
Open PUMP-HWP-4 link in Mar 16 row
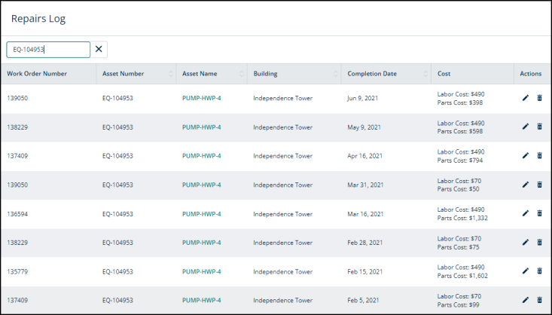pyautogui.click(x=201, y=214)
